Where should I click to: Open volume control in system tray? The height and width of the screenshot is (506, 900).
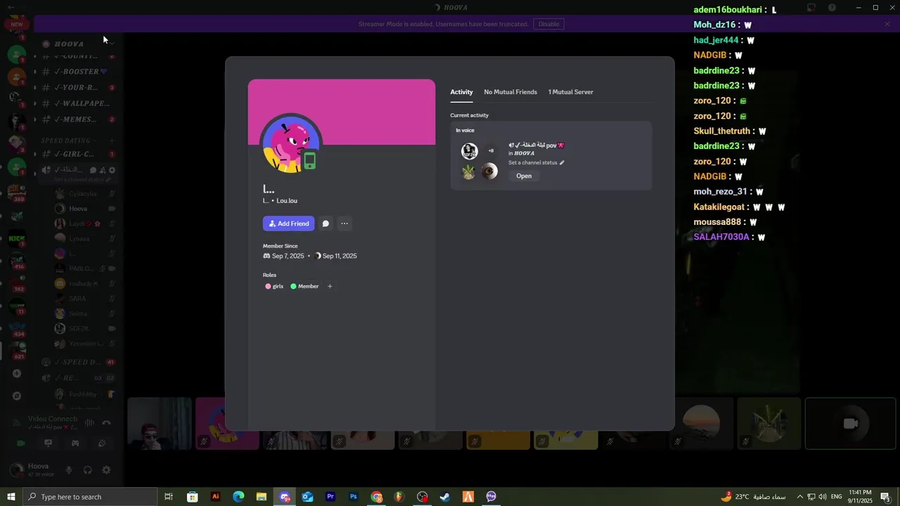click(x=823, y=497)
